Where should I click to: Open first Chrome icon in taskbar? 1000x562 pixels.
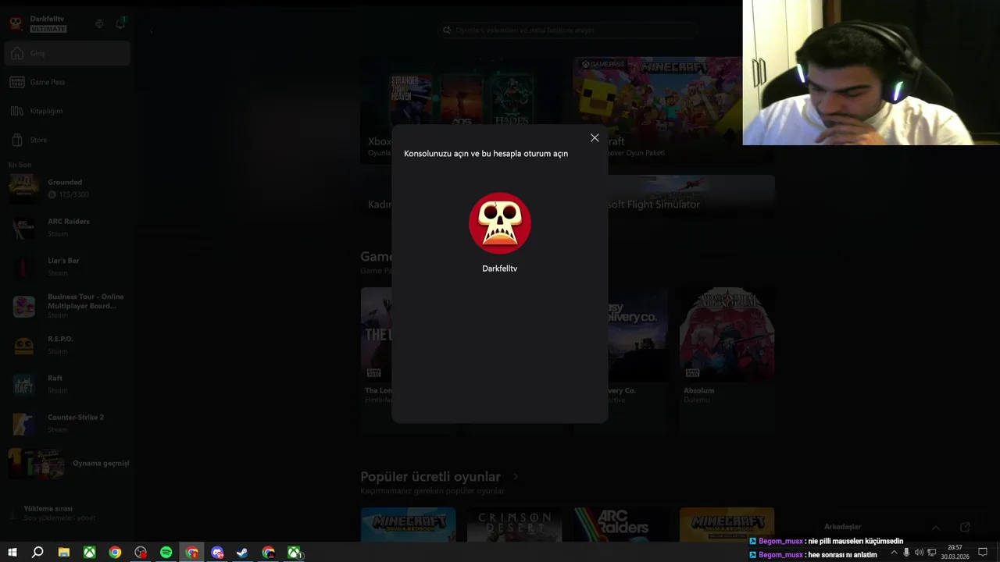coord(115,553)
